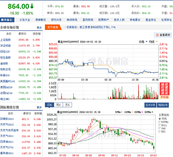Click the 最高 value 883.98
Viewport: 173px width, 157px height.
86,6
